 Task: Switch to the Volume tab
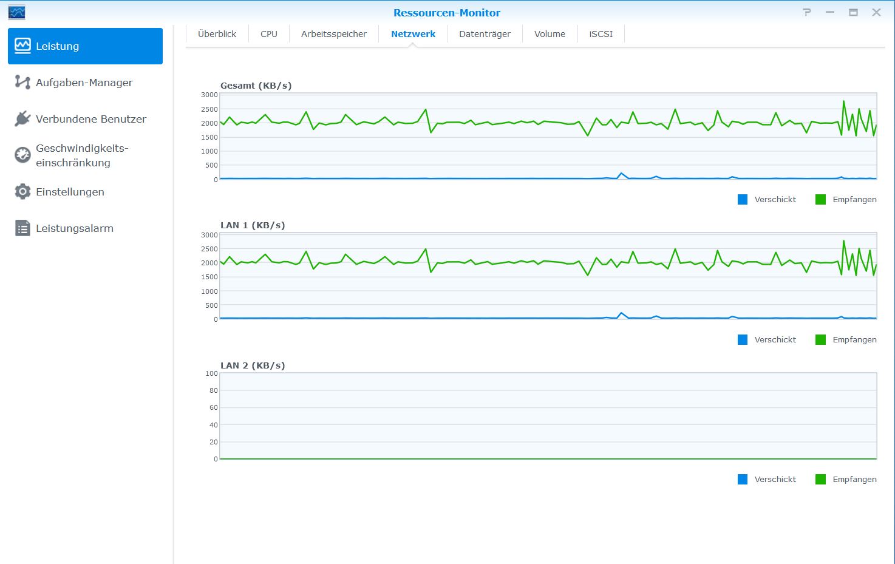pyautogui.click(x=550, y=34)
